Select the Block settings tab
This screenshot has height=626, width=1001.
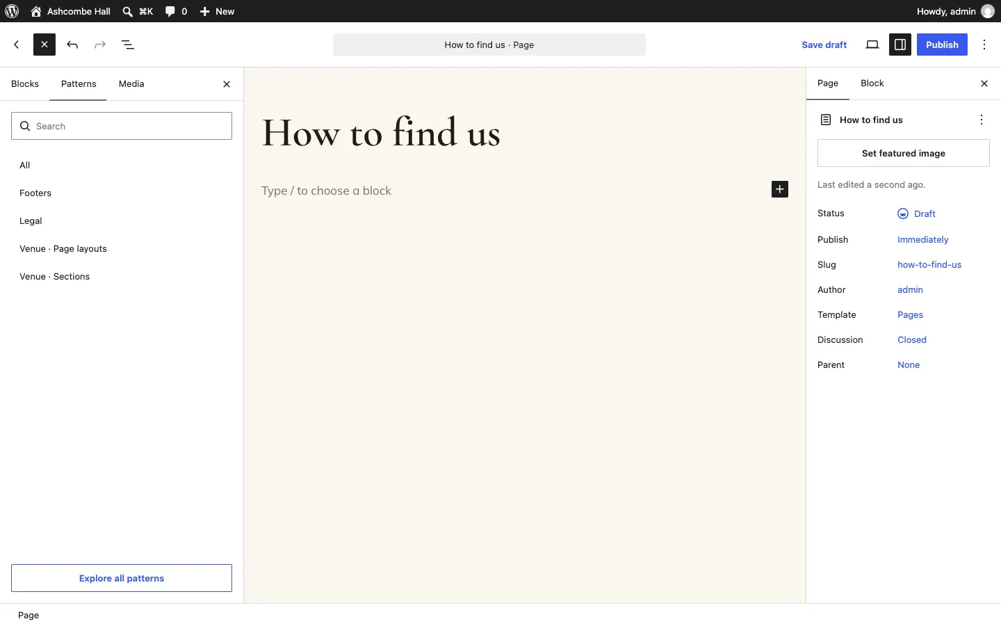pos(872,83)
